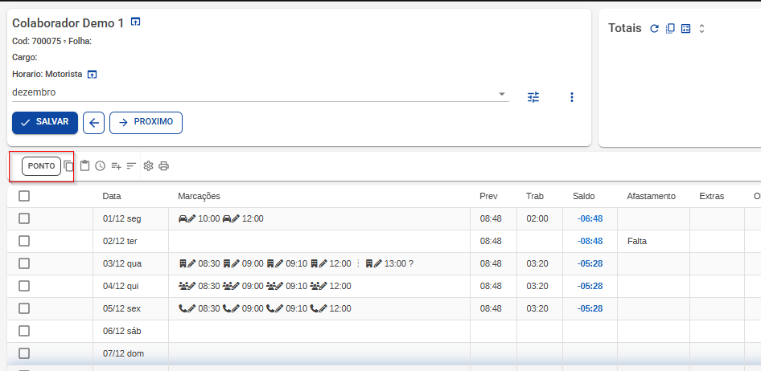The width and height of the screenshot is (761, 371).
Task: Copy Totais panel contents icon
Action: pos(670,29)
